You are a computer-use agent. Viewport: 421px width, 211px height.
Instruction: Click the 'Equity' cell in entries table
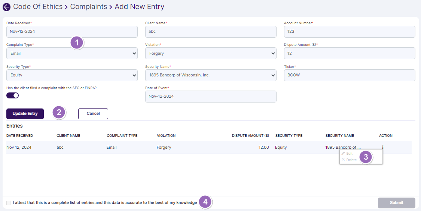pos(281,147)
